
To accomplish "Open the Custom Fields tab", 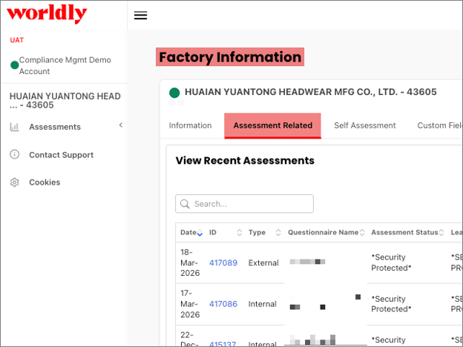I will pos(440,125).
